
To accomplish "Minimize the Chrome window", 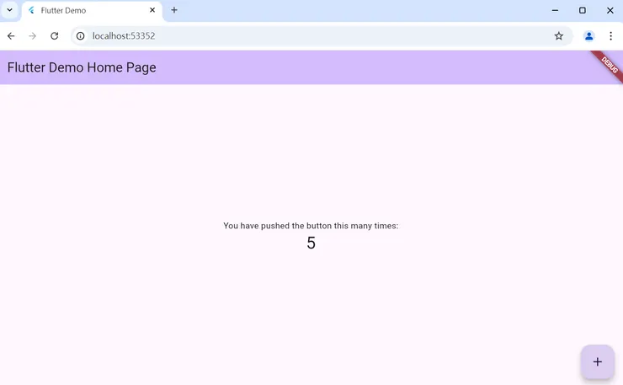I will click(555, 10).
